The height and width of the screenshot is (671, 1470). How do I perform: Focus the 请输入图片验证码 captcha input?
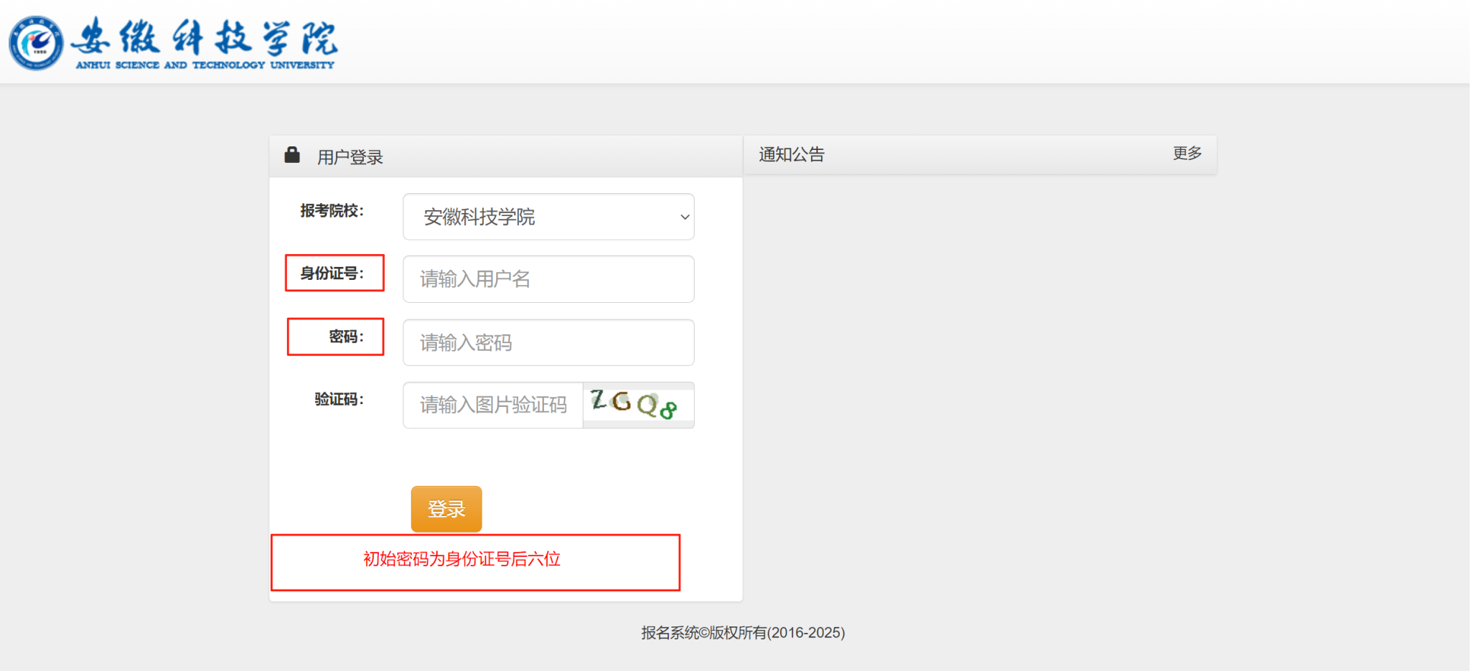(x=493, y=405)
